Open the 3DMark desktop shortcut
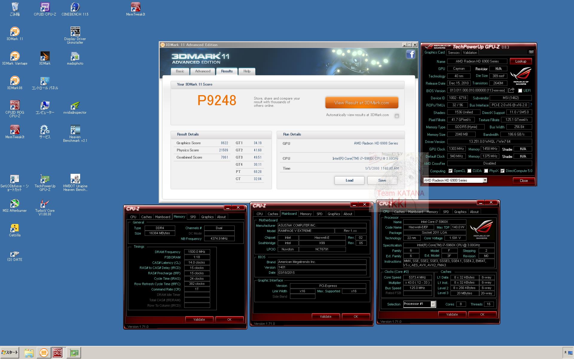The width and height of the screenshot is (574, 359). 45,58
